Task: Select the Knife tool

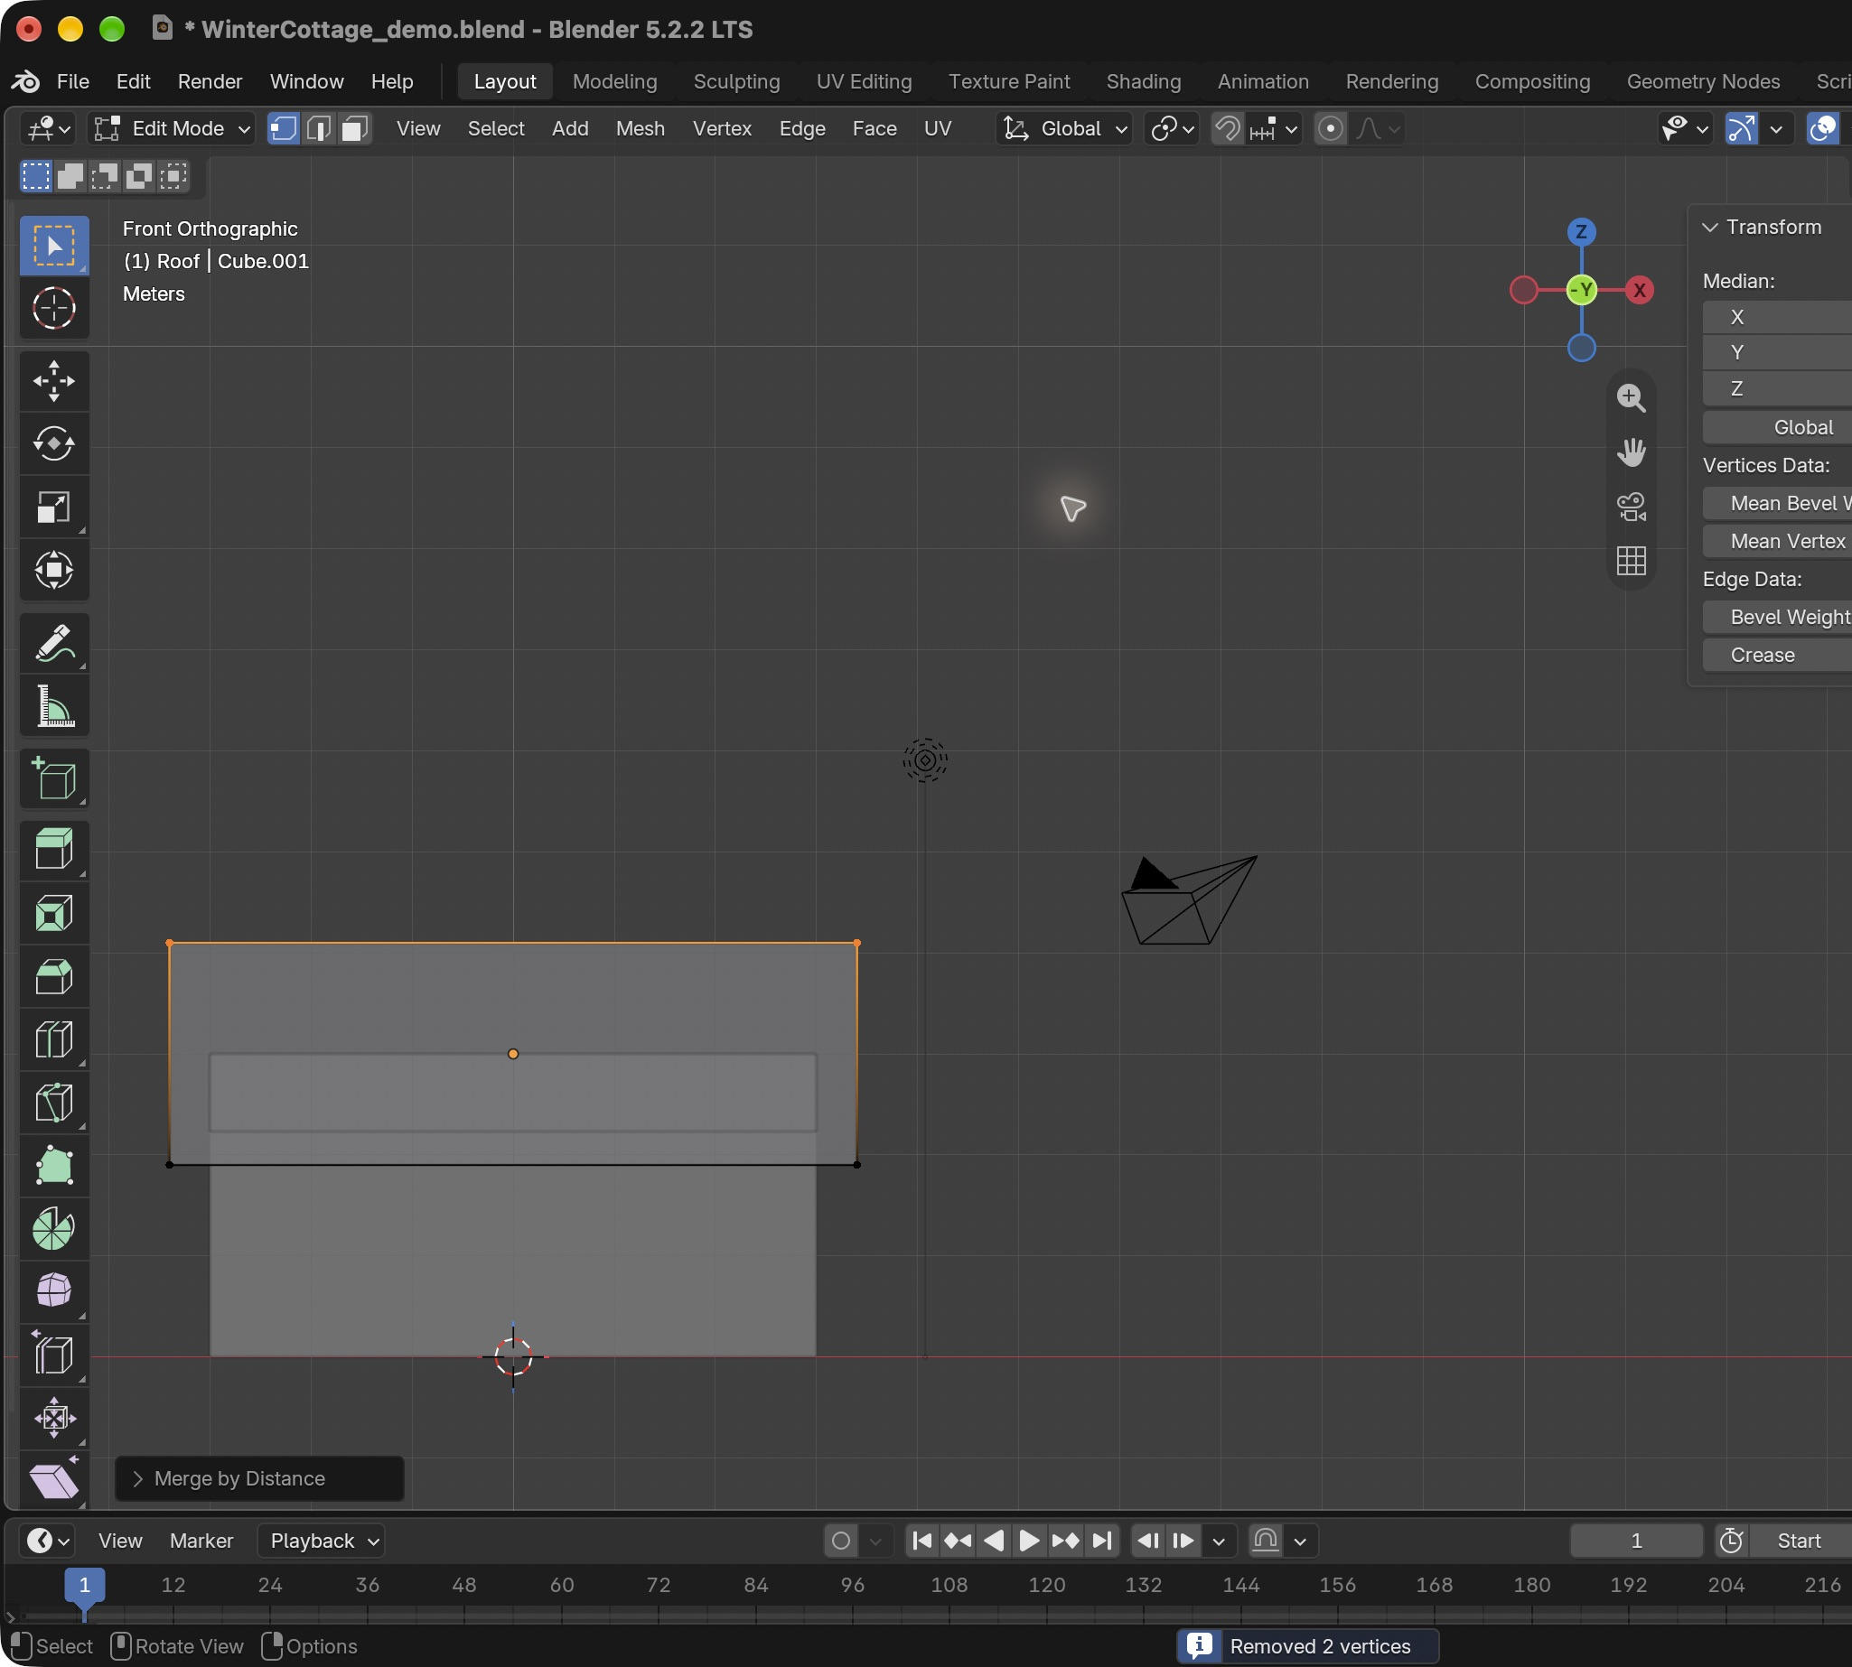Action: pyautogui.click(x=54, y=1103)
